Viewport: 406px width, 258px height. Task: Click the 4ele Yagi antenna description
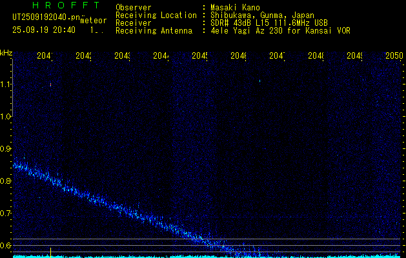[x=280, y=31]
